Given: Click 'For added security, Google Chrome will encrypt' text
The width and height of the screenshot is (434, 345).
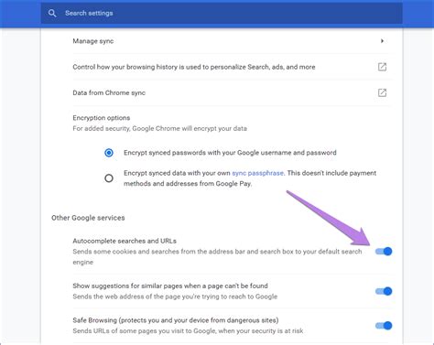Looking at the screenshot, I should 159,128.
